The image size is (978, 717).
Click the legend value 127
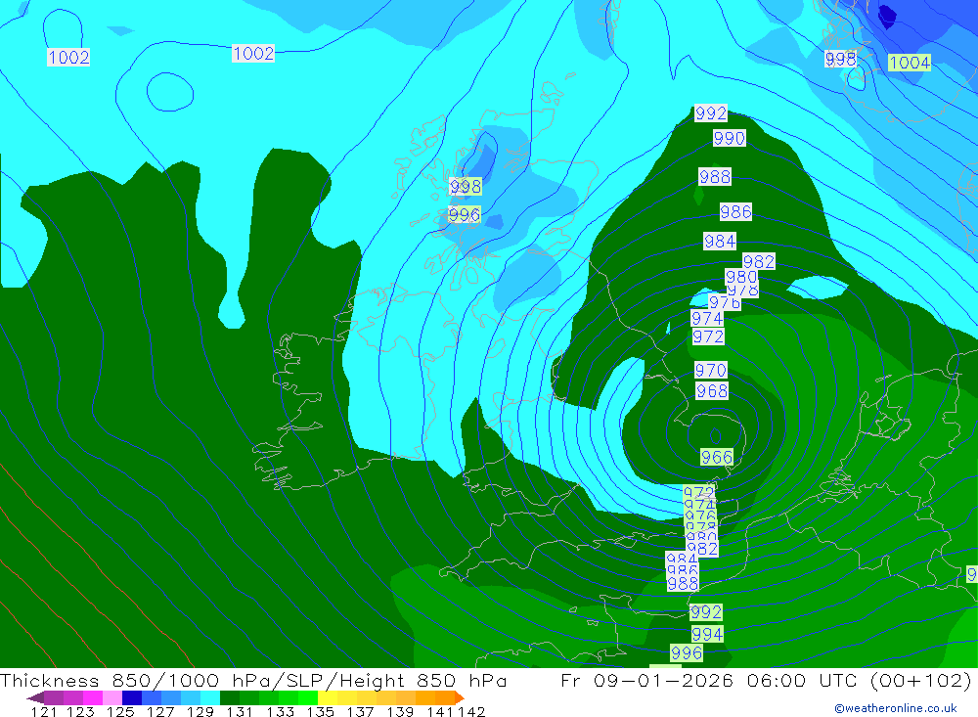160,711
